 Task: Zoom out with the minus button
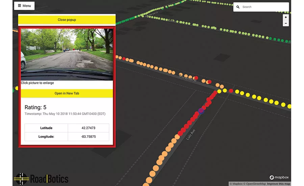click(x=286, y=23)
